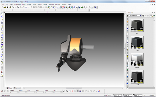Select the 3D box object tool
This screenshot has width=156, height=97.
[x=2, y=35]
